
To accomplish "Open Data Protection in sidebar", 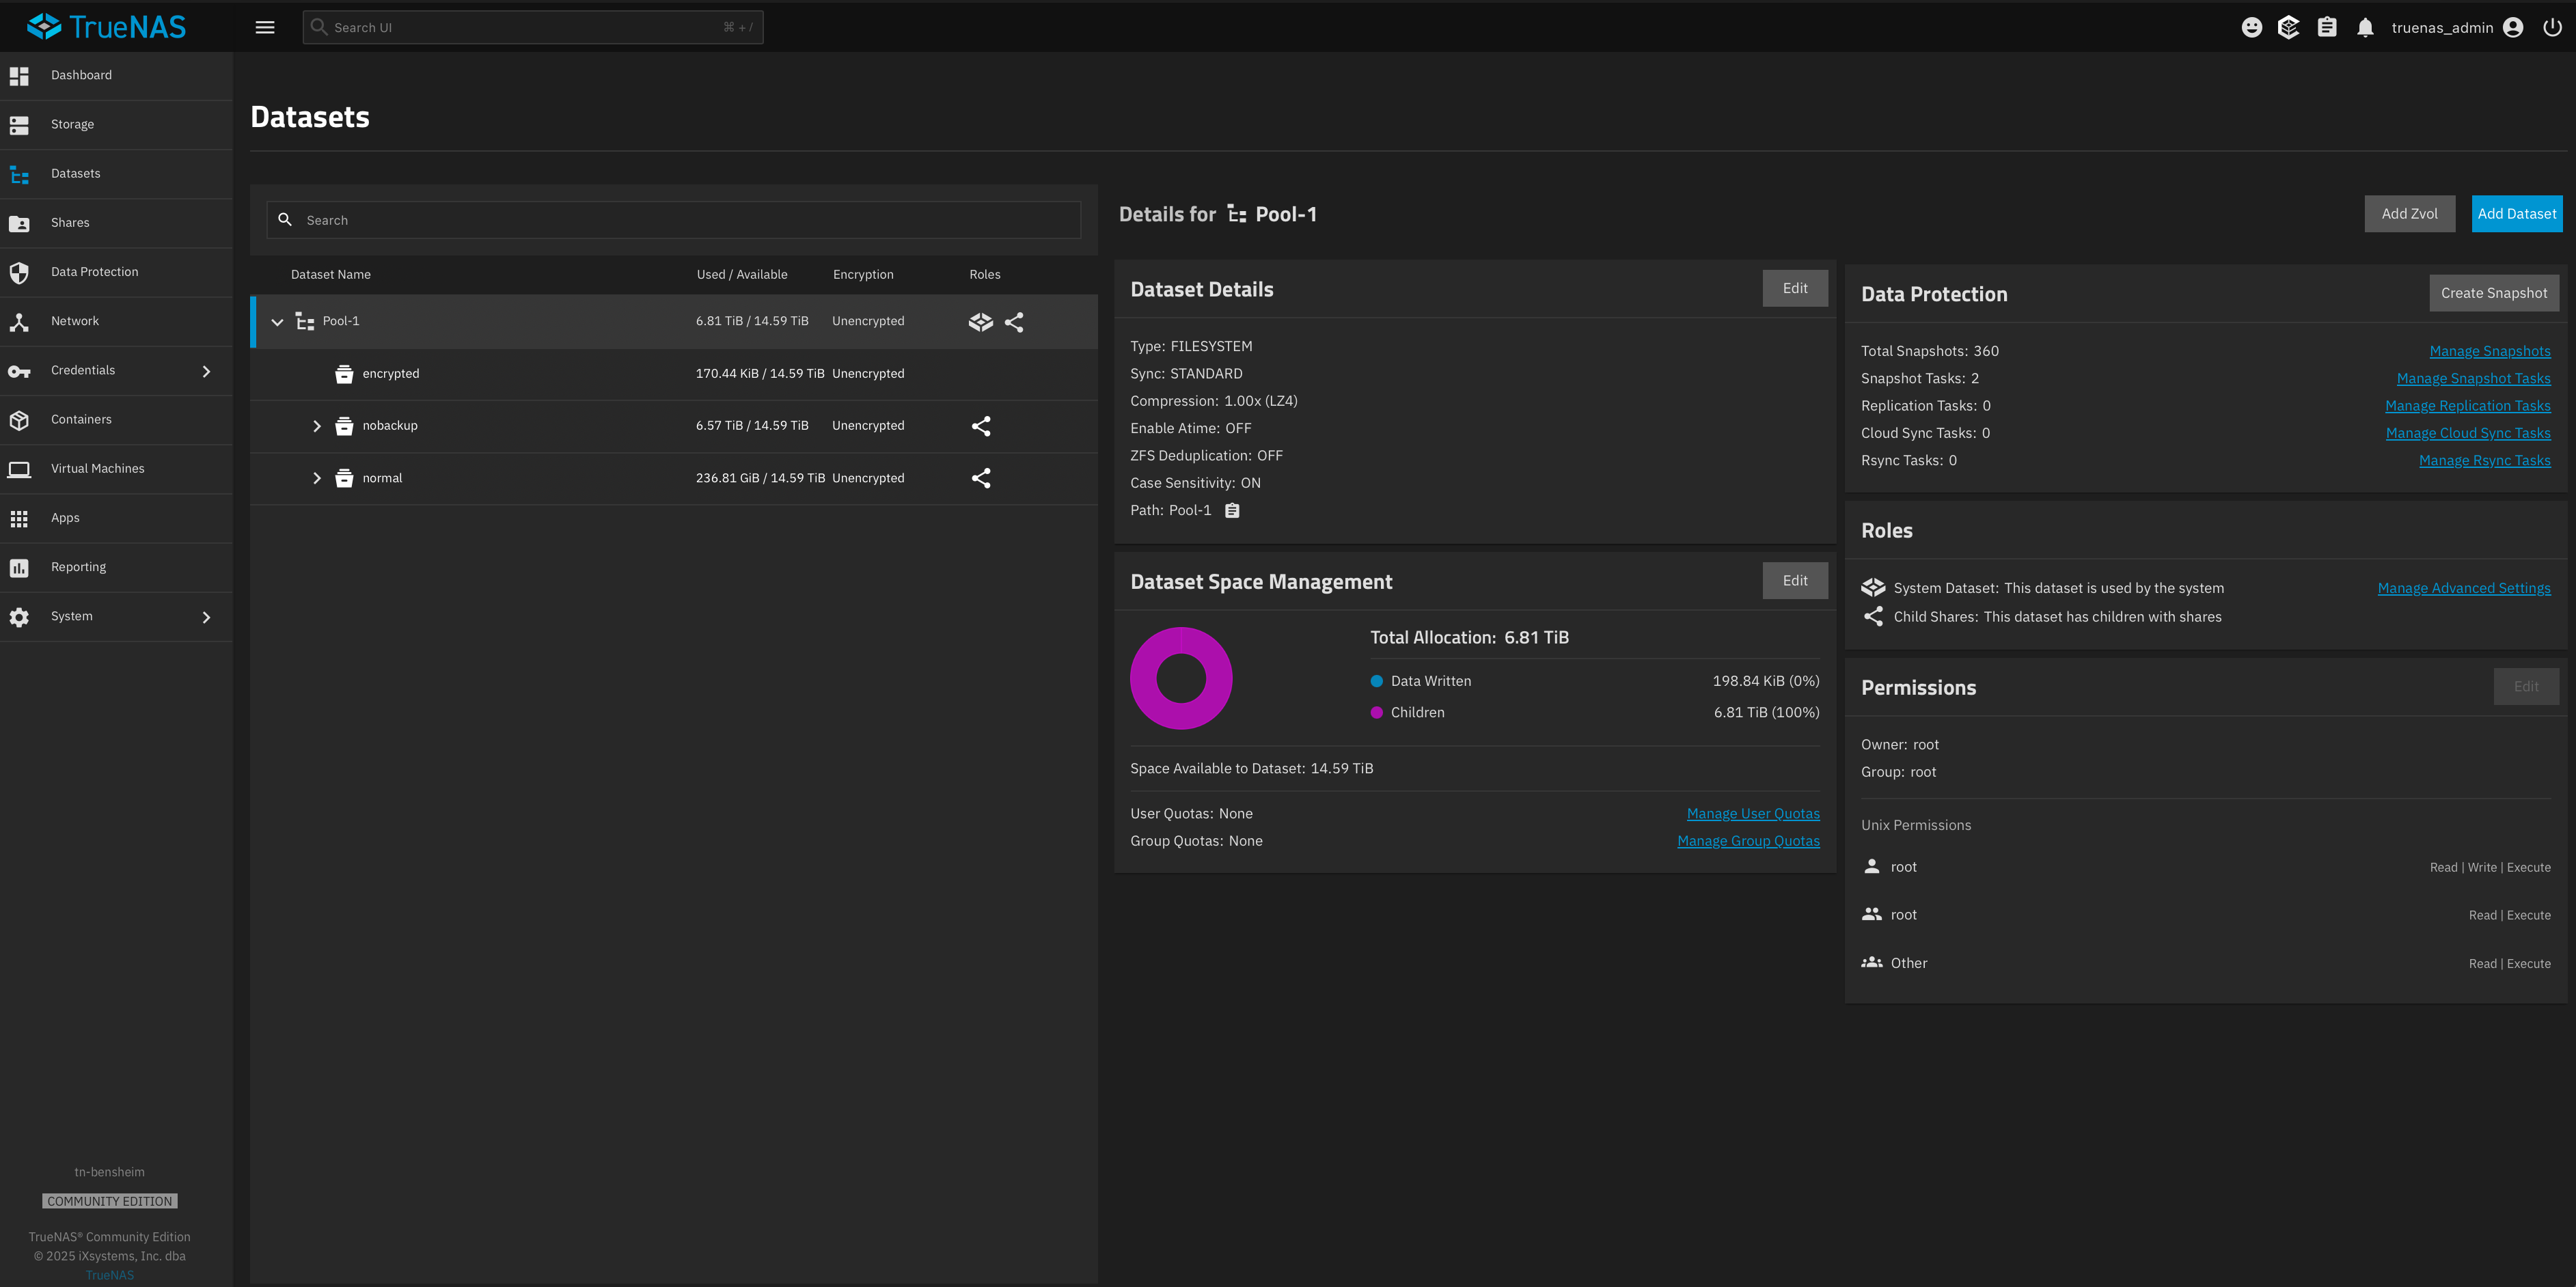I will 94,272.
